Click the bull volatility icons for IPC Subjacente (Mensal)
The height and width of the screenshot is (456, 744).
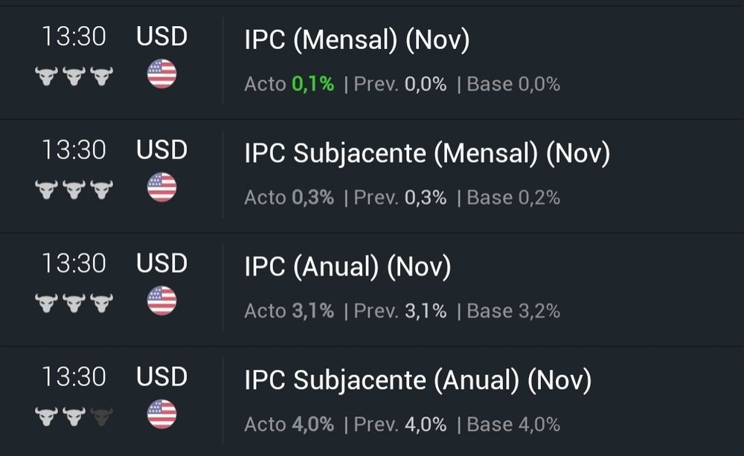74,190
